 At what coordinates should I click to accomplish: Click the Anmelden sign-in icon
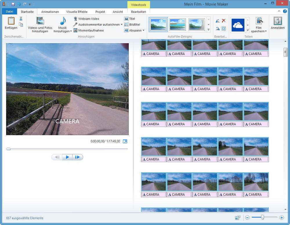(x=278, y=21)
